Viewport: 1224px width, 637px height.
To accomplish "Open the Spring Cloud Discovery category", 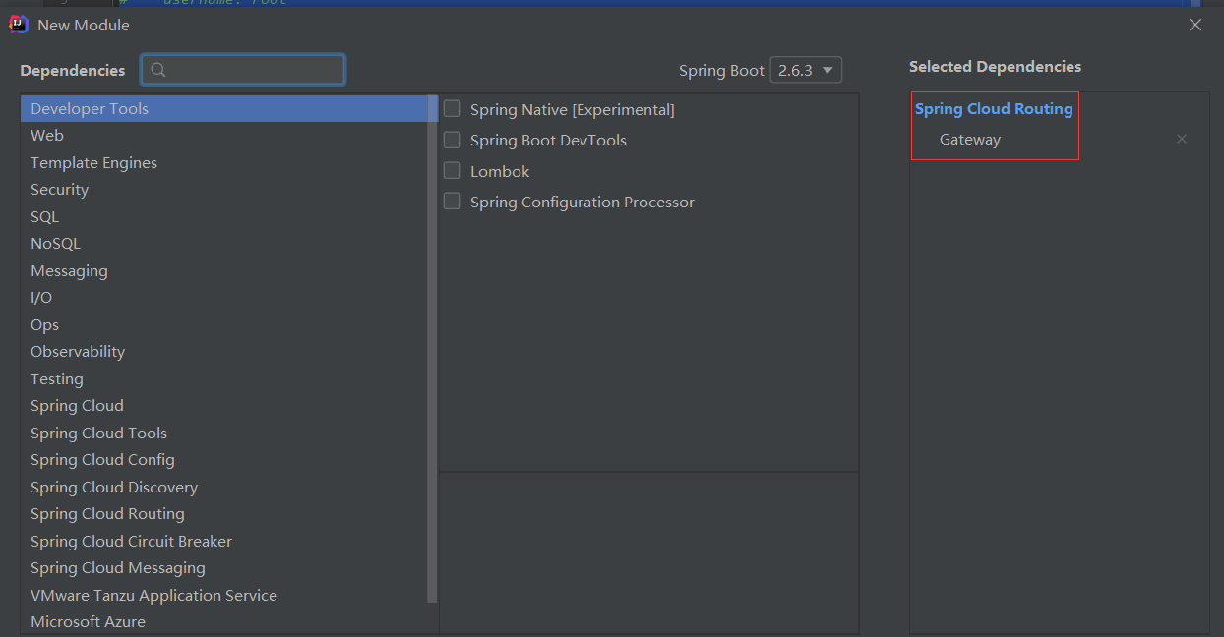I will (114, 487).
